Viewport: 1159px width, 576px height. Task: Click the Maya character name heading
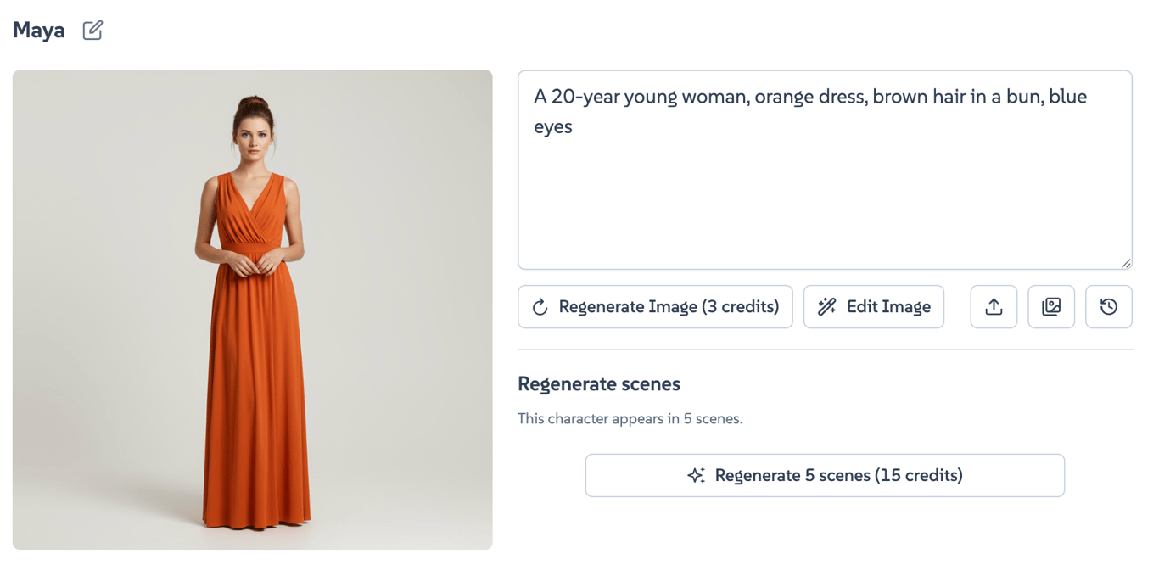pos(39,31)
